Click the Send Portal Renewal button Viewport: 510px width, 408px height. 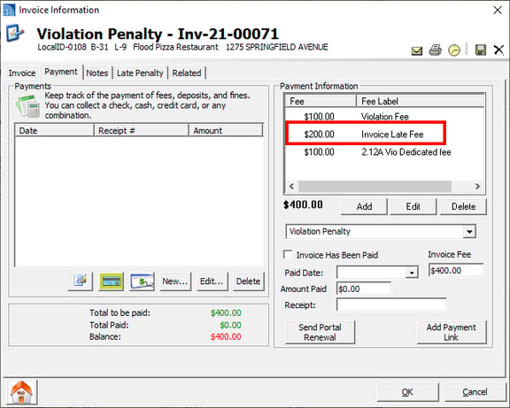point(320,332)
